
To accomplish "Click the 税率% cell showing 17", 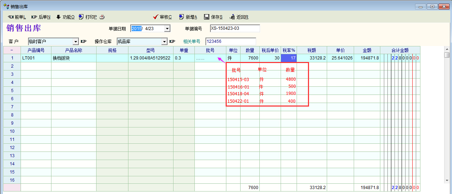I will (289, 58).
